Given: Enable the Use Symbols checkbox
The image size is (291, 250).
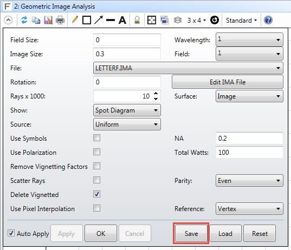Looking at the screenshot, I should [96, 138].
